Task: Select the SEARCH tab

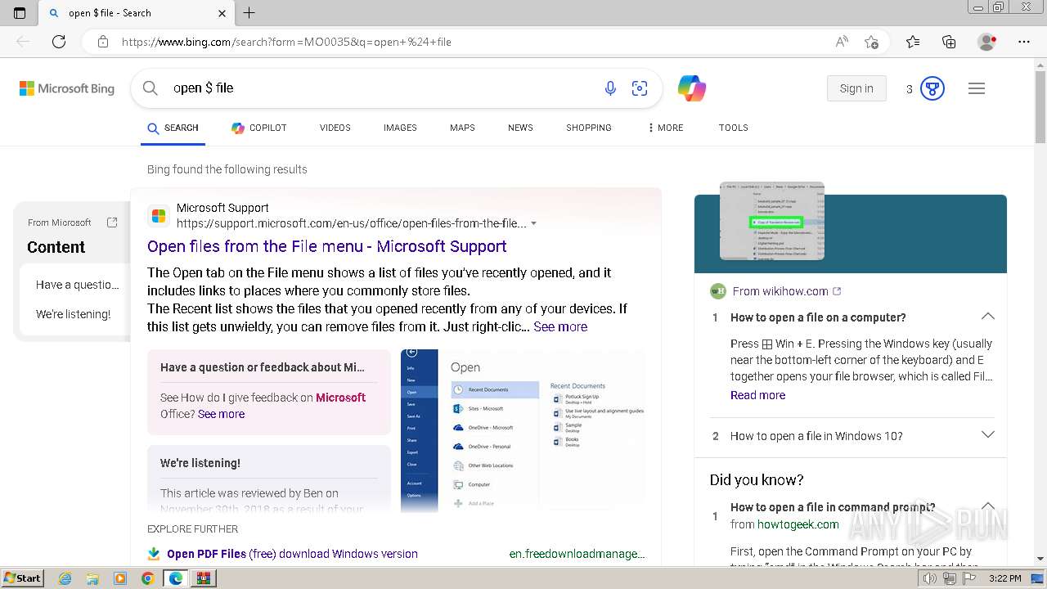Action: pos(173,128)
